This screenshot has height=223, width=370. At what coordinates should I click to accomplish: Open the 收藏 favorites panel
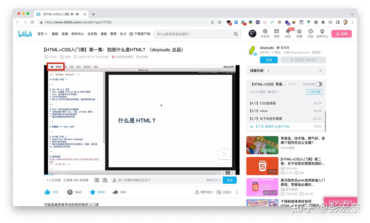click(x=299, y=34)
